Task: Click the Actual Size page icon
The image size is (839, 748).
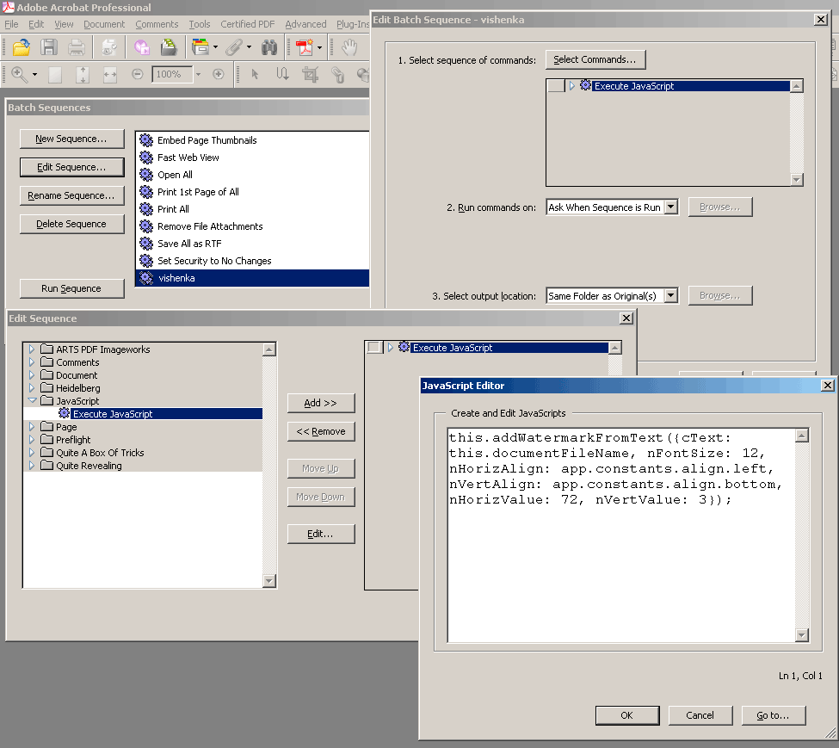Action: point(55,74)
